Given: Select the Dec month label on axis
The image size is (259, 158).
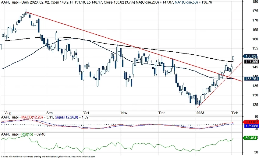Looking at the screenshot, I should (x=162, y=113).
